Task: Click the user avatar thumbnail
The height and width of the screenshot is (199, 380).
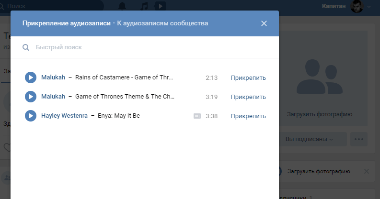Action: (357, 6)
